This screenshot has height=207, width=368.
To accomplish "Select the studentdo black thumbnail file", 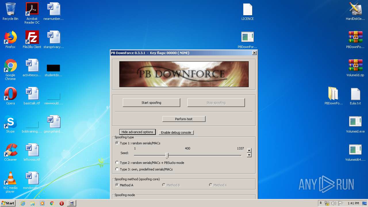I will (x=53, y=70).
